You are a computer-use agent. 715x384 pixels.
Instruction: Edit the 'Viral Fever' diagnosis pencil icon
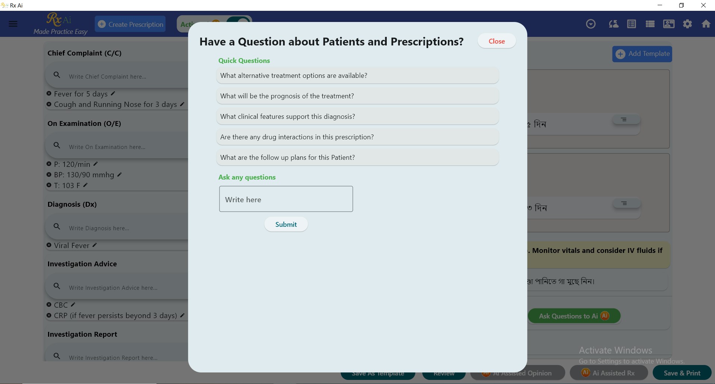click(95, 245)
